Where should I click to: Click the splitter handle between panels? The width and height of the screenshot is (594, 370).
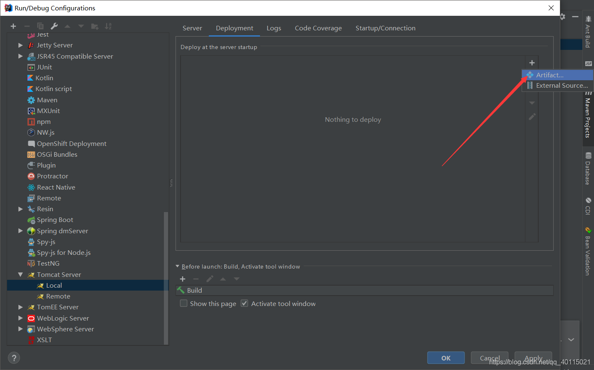[171, 183]
